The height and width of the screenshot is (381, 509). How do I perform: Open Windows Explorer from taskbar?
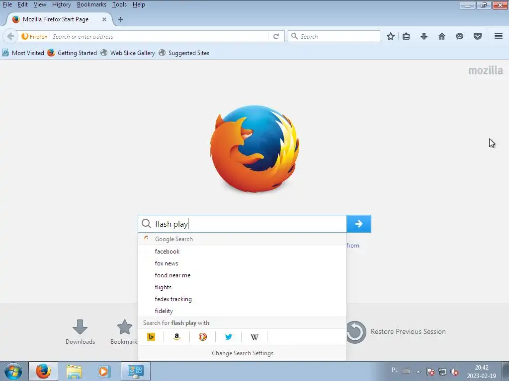click(74, 371)
